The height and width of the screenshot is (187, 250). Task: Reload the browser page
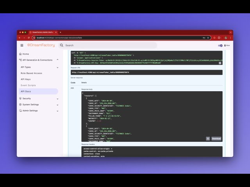coord(29,38)
